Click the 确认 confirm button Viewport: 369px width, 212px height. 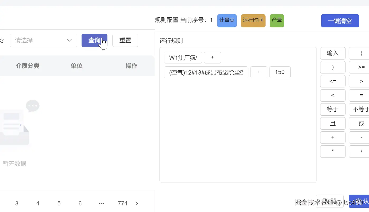(359, 201)
